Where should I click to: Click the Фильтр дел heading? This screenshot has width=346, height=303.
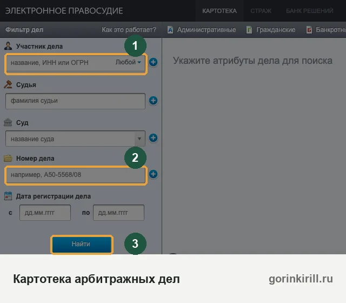[x=24, y=30]
